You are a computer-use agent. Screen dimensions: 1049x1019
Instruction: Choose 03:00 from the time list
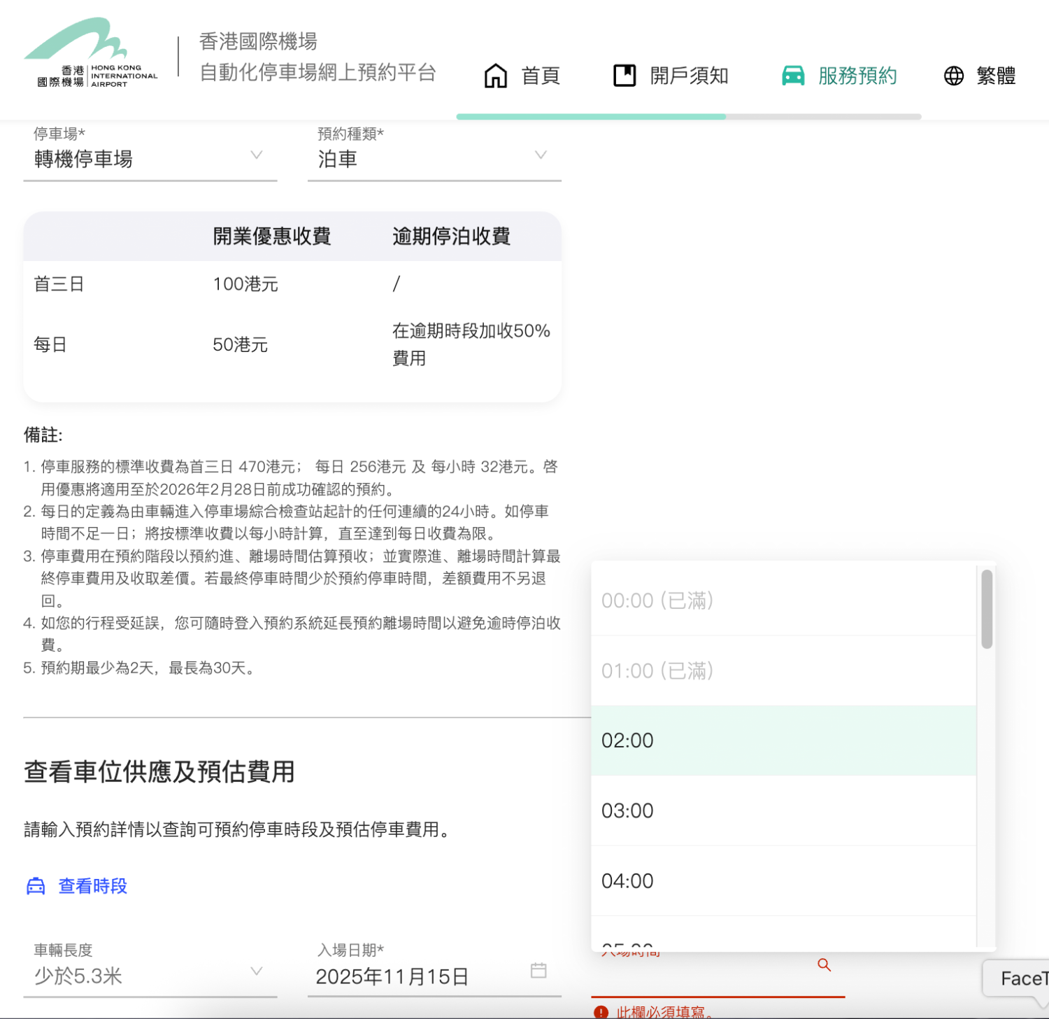click(x=783, y=810)
